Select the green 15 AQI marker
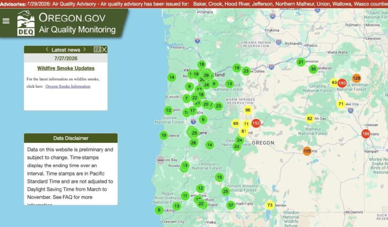This screenshot has height=227, width=388. pyautogui.click(x=219, y=177)
